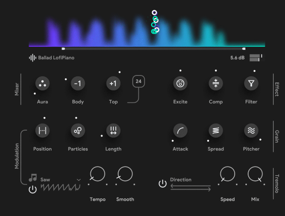Viewport: 285px width, 216px height.
Task: Open the Ballad LofiPiano preset selector
Action: pyautogui.click(x=52, y=57)
